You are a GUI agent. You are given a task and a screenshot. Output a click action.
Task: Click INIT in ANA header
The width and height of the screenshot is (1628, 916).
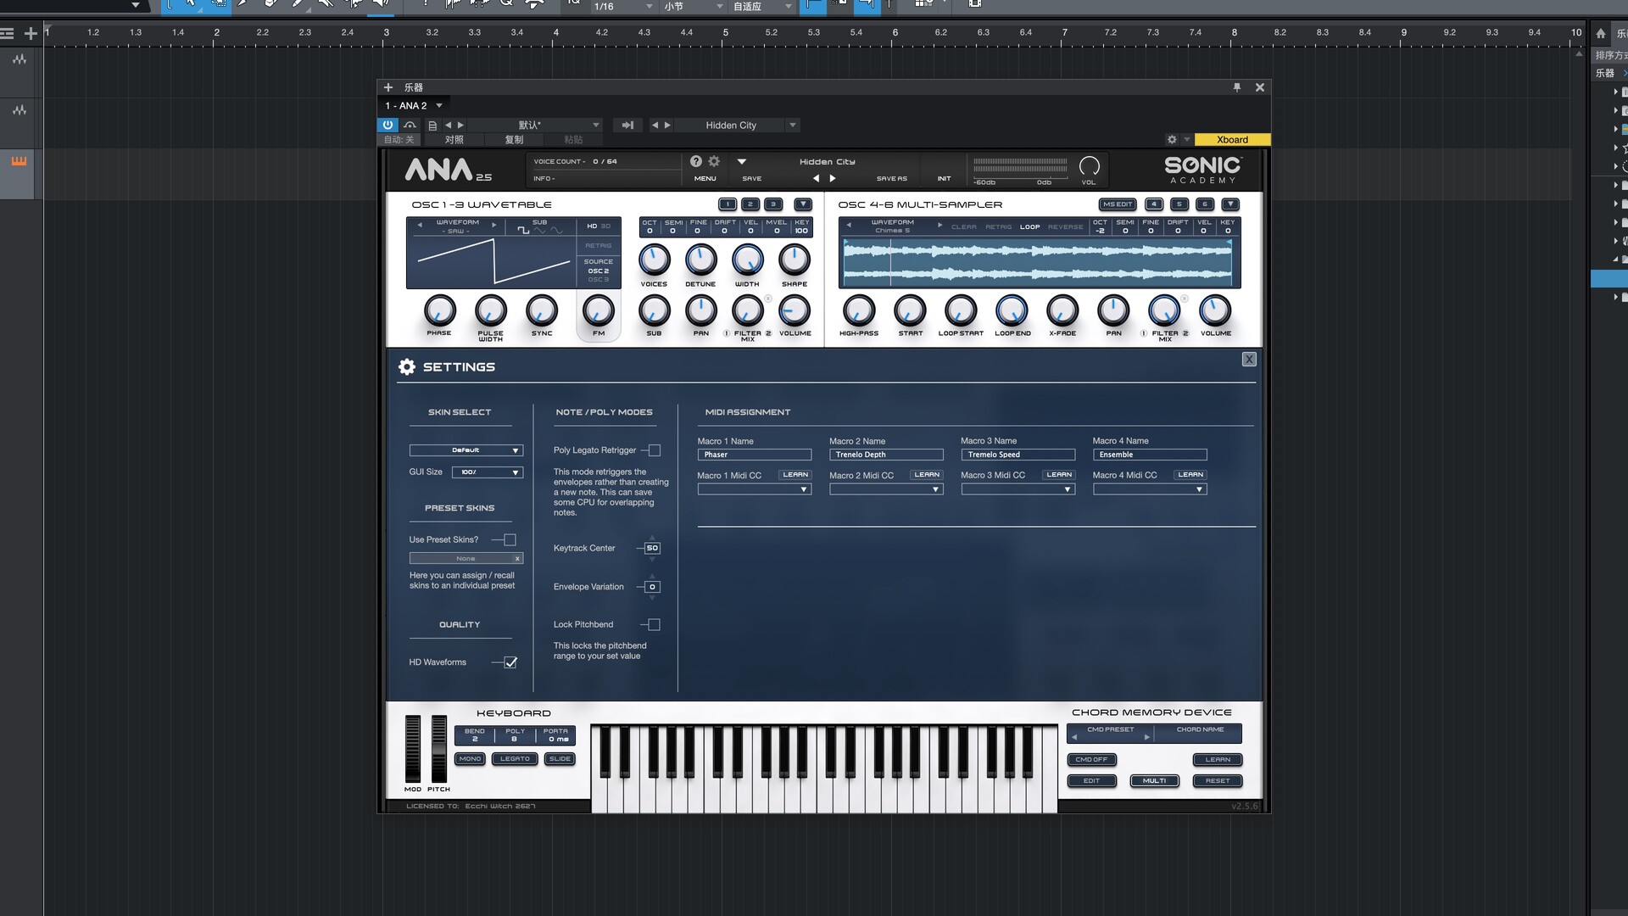click(x=944, y=179)
